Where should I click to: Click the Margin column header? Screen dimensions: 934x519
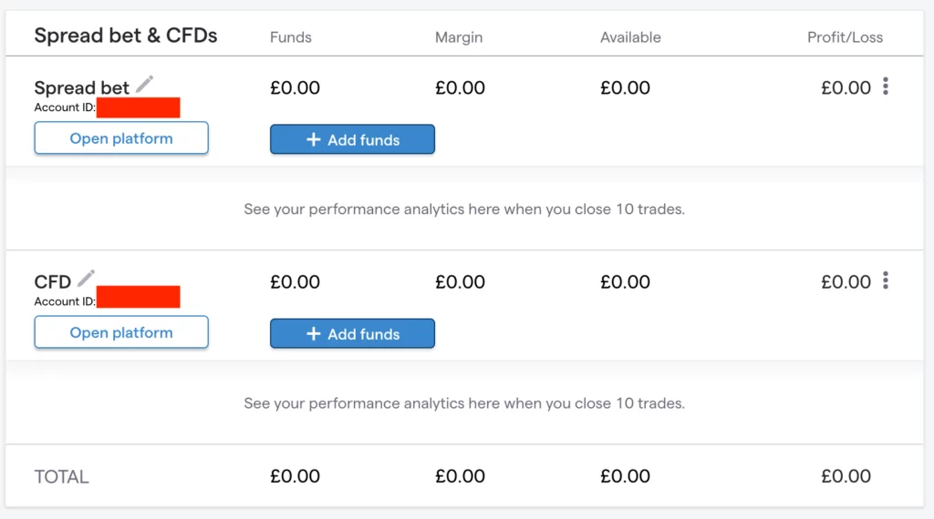pos(459,37)
